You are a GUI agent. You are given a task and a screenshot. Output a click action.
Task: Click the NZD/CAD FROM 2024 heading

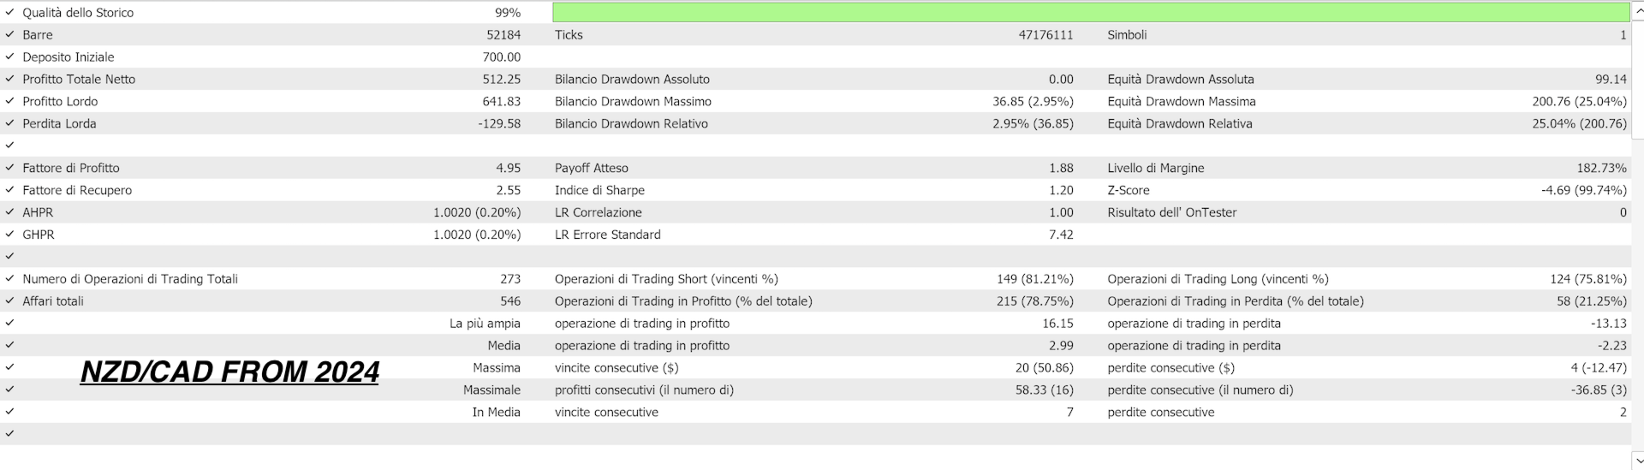[x=229, y=372]
